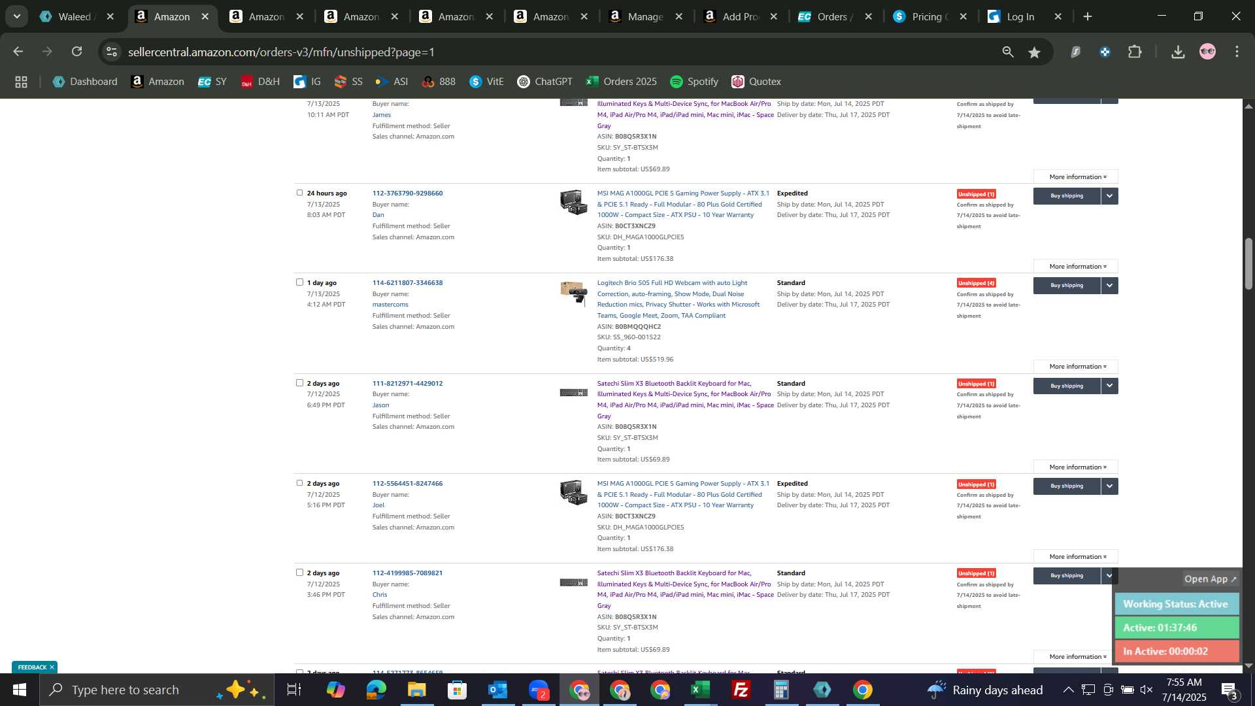Expand Buy shipping dropdown for Joel's order
This screenshot has width=1255, height=706.
pos(1109,486)
